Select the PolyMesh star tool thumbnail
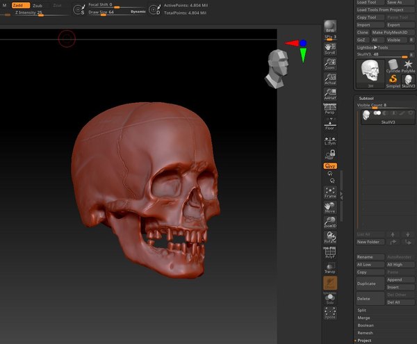The height and width of the screenshot is (344, 417). 408,66
